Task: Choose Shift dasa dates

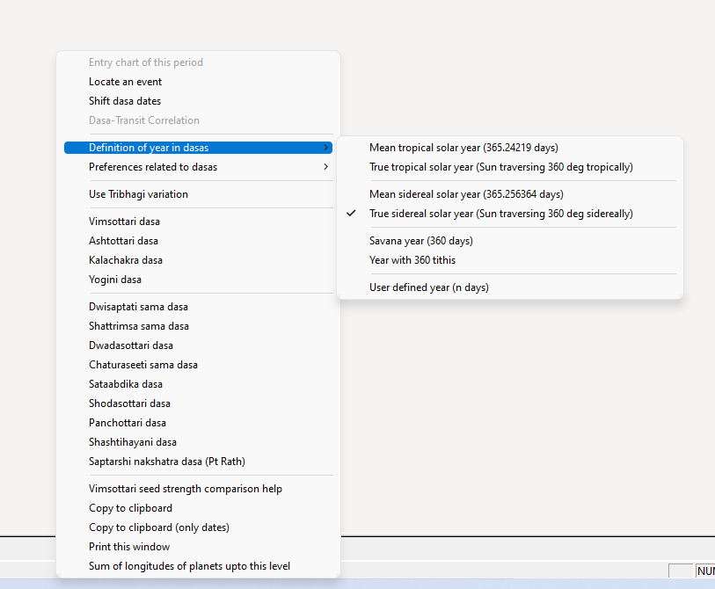Action: (199, 101)
